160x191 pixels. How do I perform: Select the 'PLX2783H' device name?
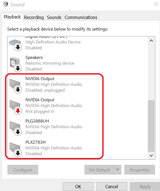point(35,142)
